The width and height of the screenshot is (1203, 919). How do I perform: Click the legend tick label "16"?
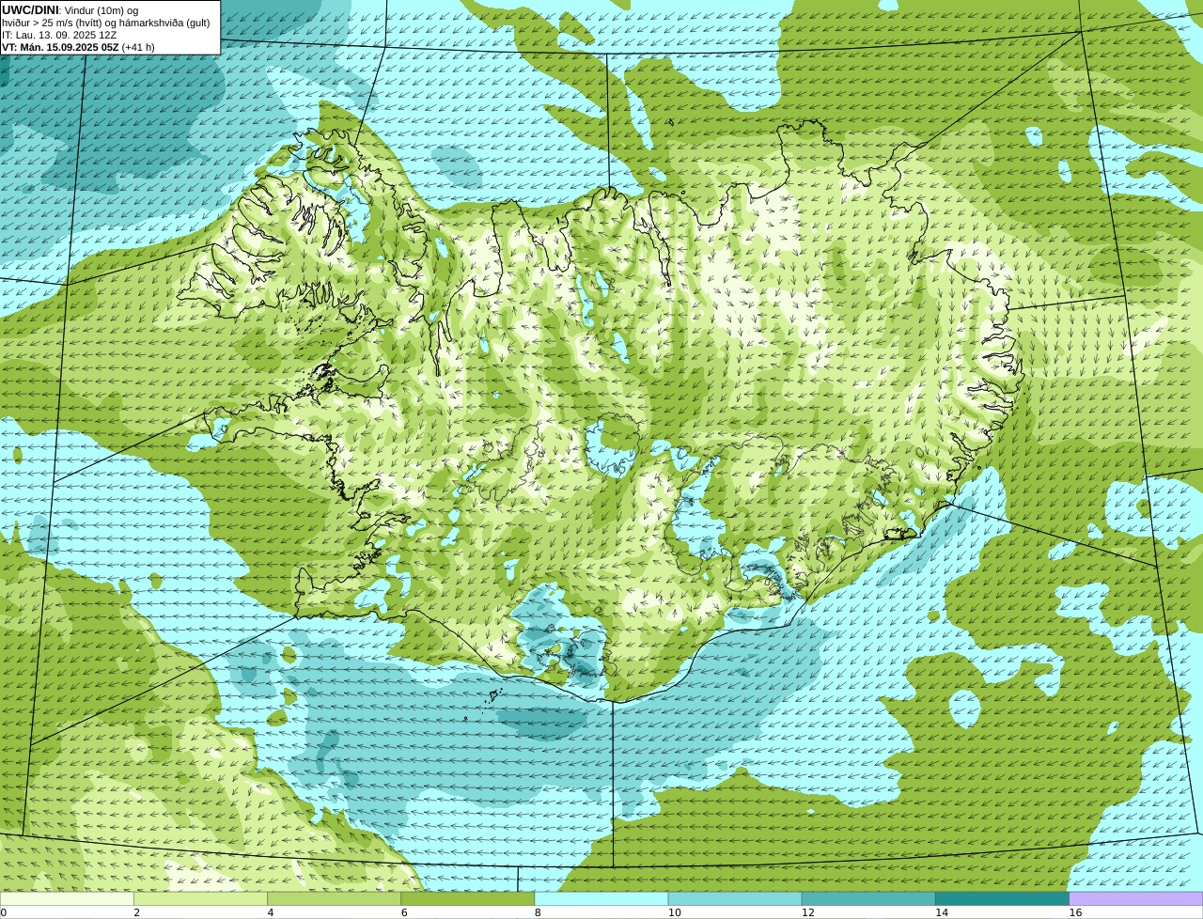[x=1074, y=912]
